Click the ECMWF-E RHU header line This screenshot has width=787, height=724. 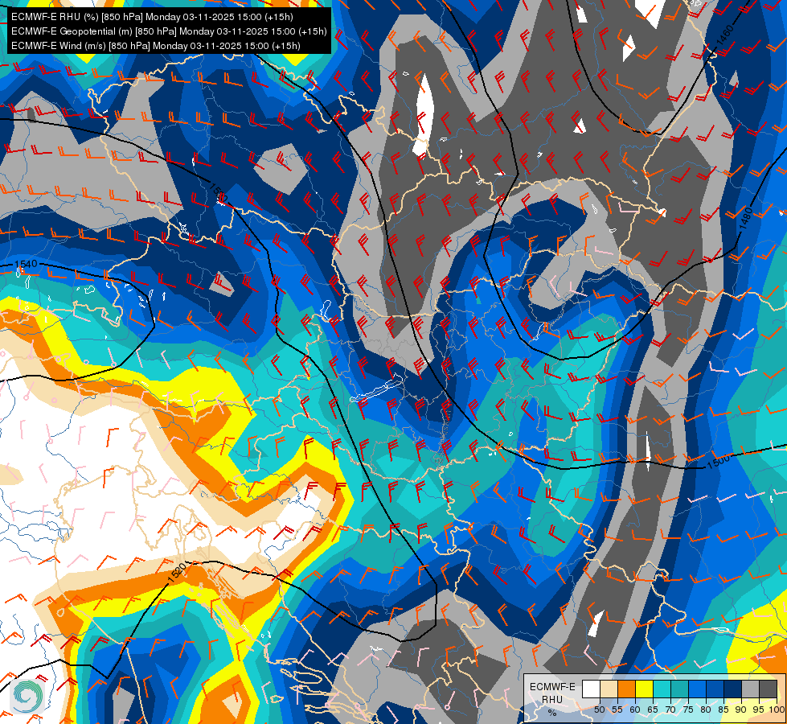click(152, 17)
